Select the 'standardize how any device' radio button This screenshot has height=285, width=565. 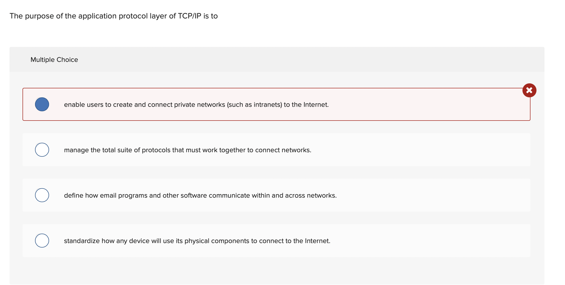(x=42, y=241)
